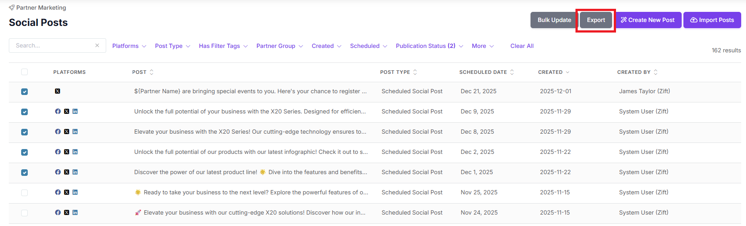The height and width of the screenshot is (226, 746).
Task: Click the Facebook icon in the Dec 8, 2025 row
Action: coord(58,131)
